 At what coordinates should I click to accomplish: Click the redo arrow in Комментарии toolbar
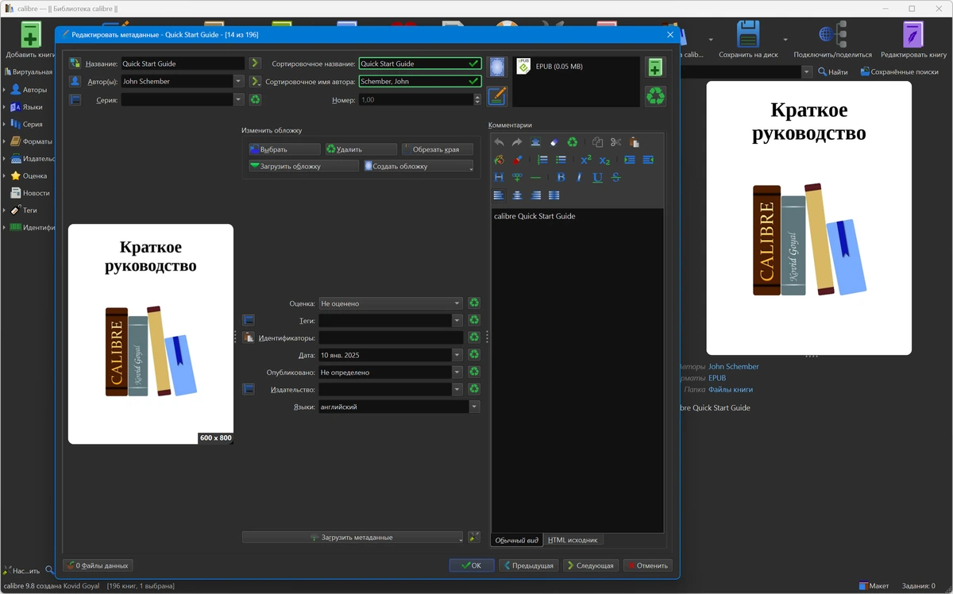[x=517, y=142]
